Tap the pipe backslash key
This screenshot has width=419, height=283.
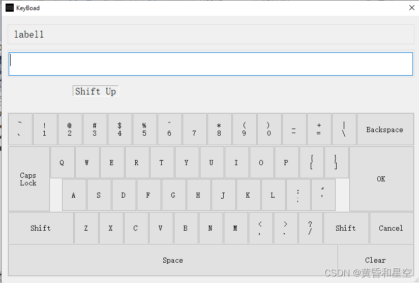[344, 129]
